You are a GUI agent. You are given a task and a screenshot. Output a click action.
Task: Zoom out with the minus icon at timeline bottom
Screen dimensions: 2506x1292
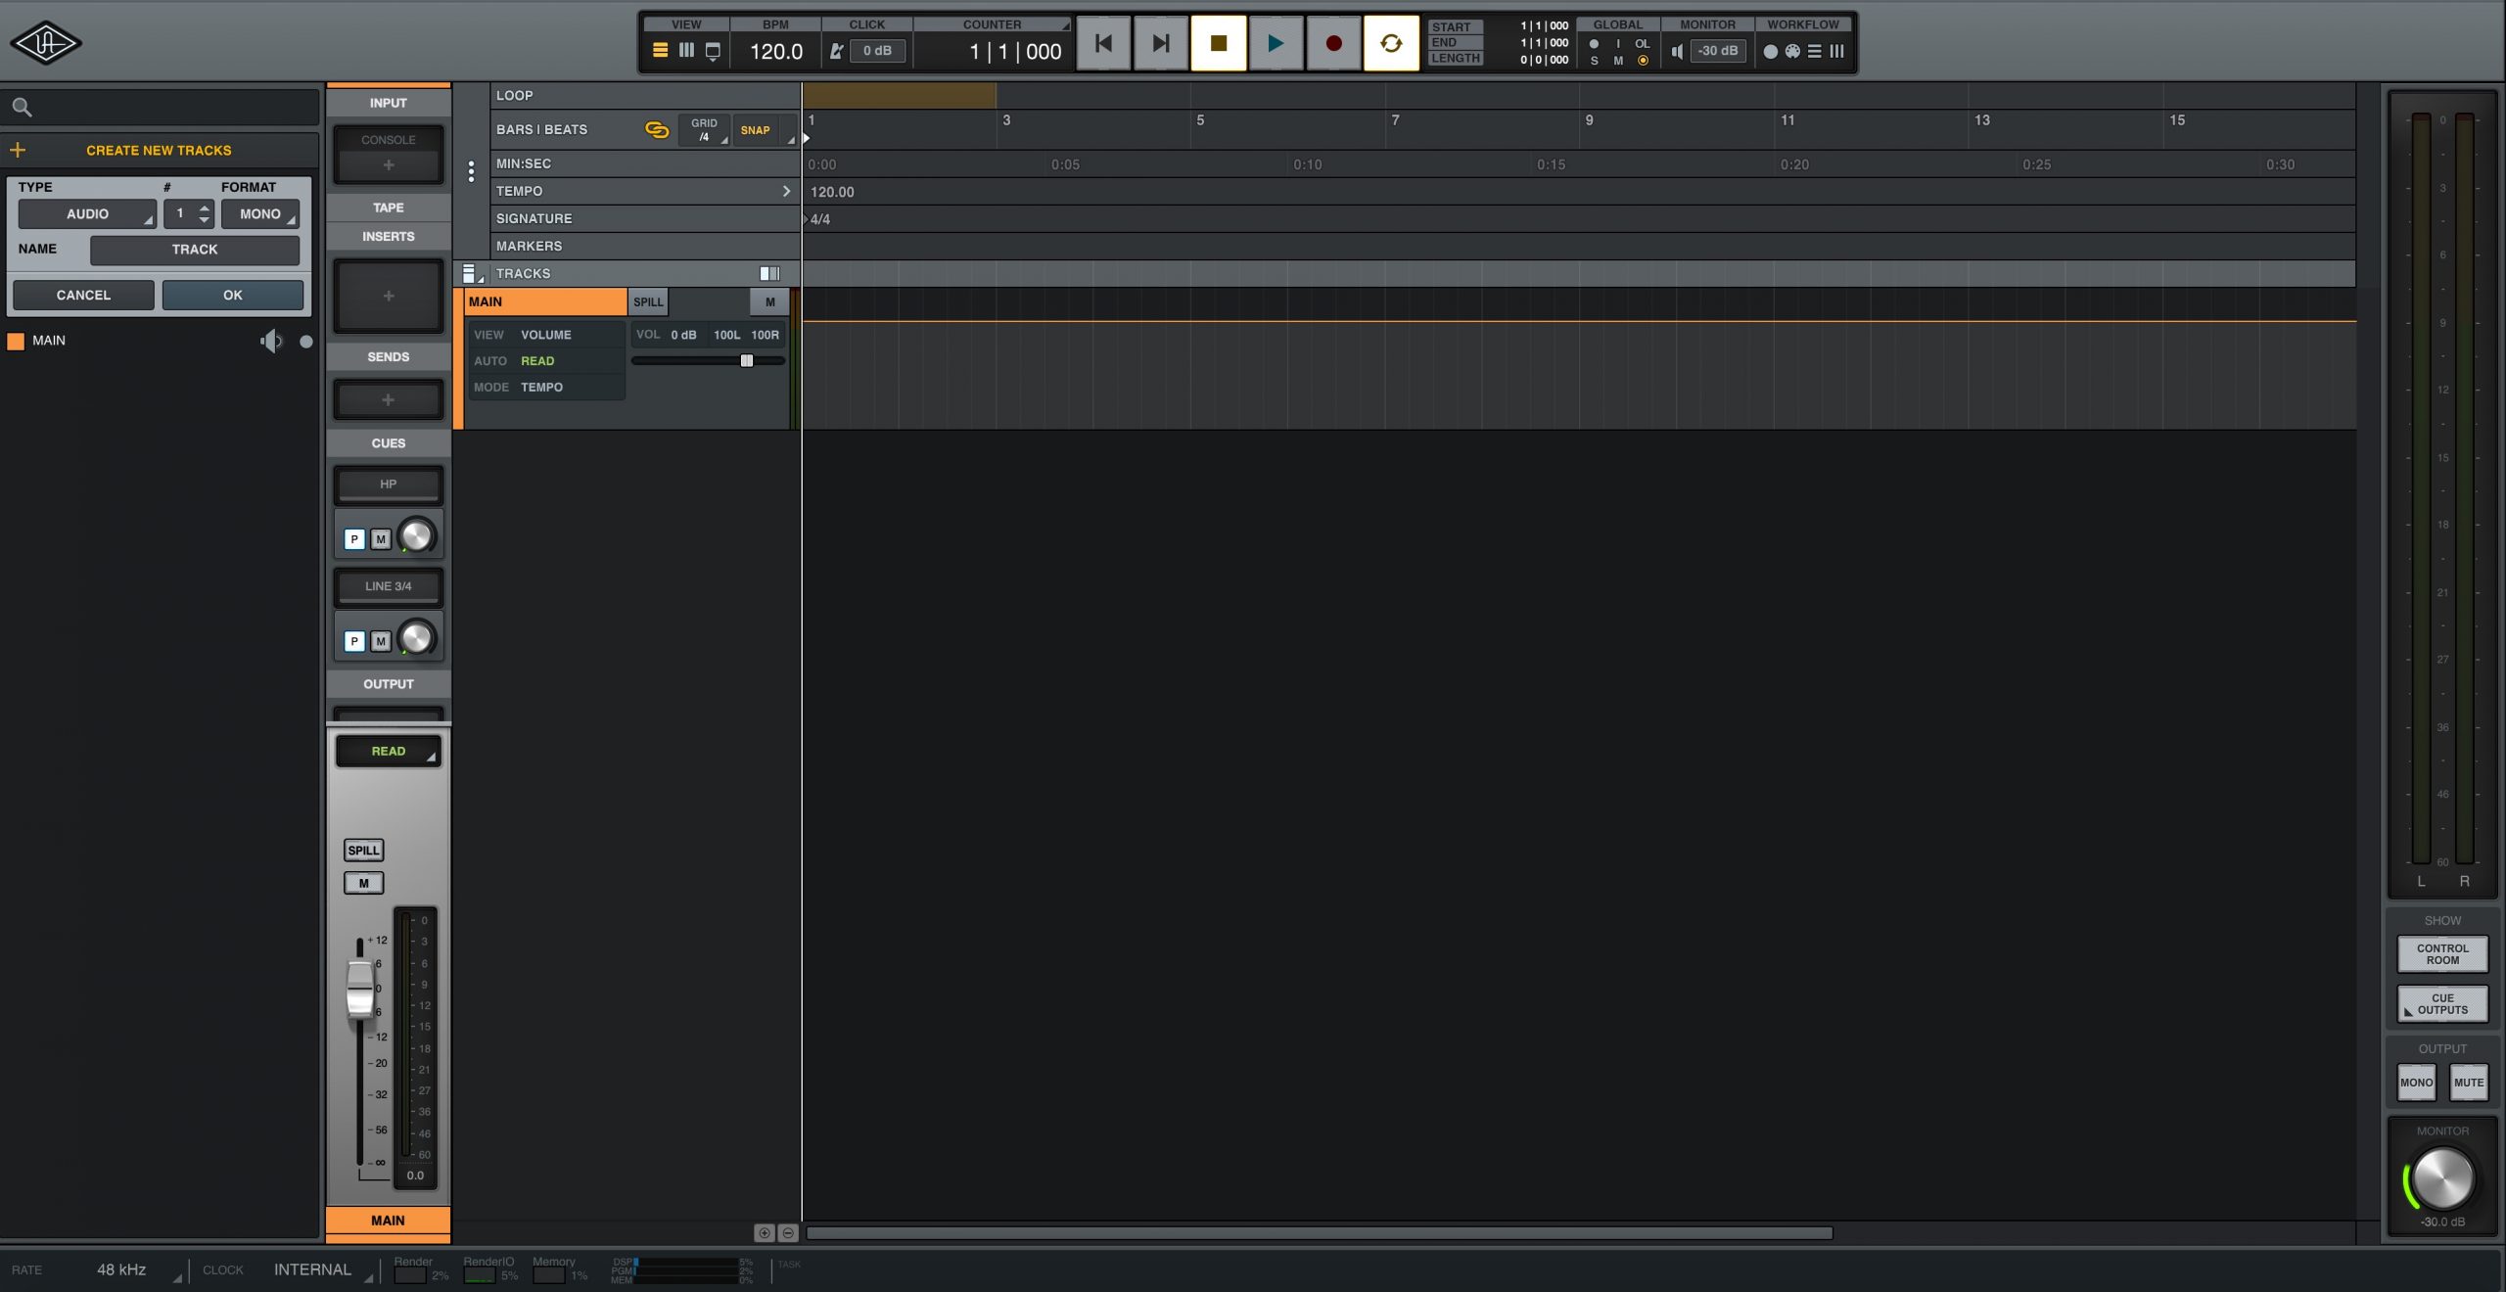pyautogui.click(x=787, y=1232)
